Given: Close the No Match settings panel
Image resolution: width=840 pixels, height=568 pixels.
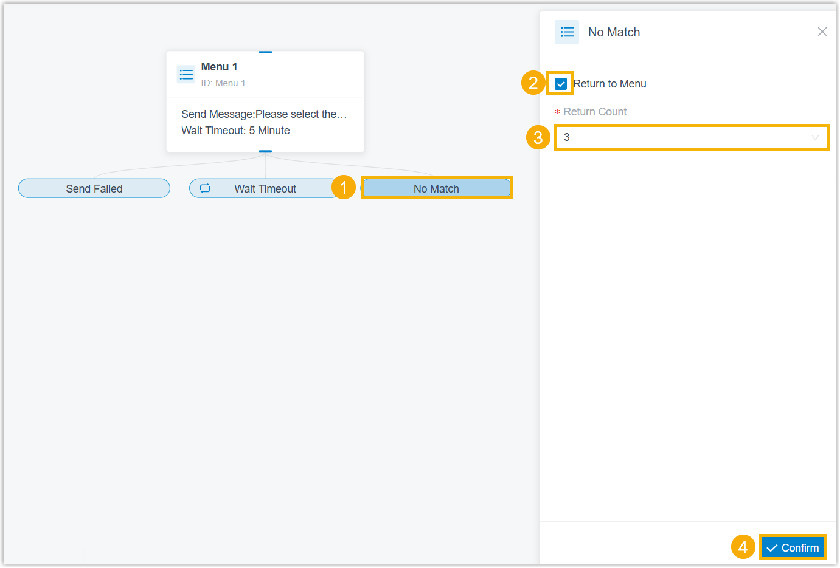Looking at the screenshot, I should [x=822, y=32].
